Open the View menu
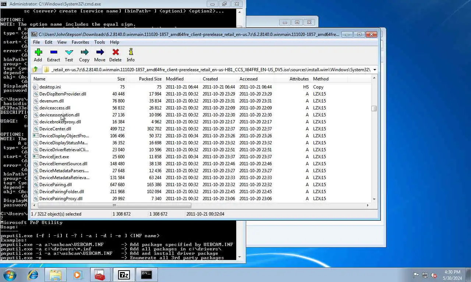This screenshot has height=282, width=471. point(62,42)
